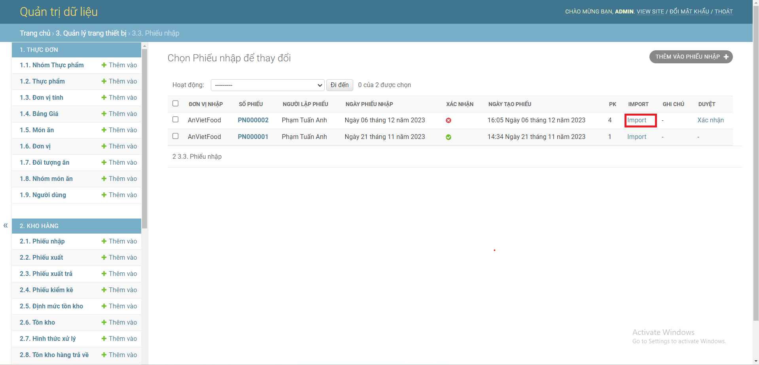Open the PN000002 receipt link

253,120
